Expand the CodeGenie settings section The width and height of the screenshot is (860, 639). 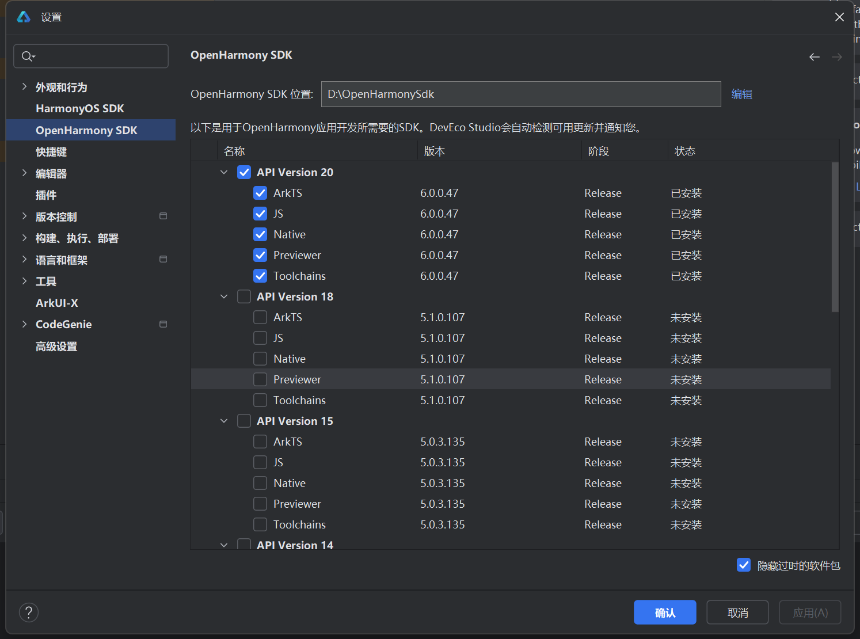(x=24, y=324)
